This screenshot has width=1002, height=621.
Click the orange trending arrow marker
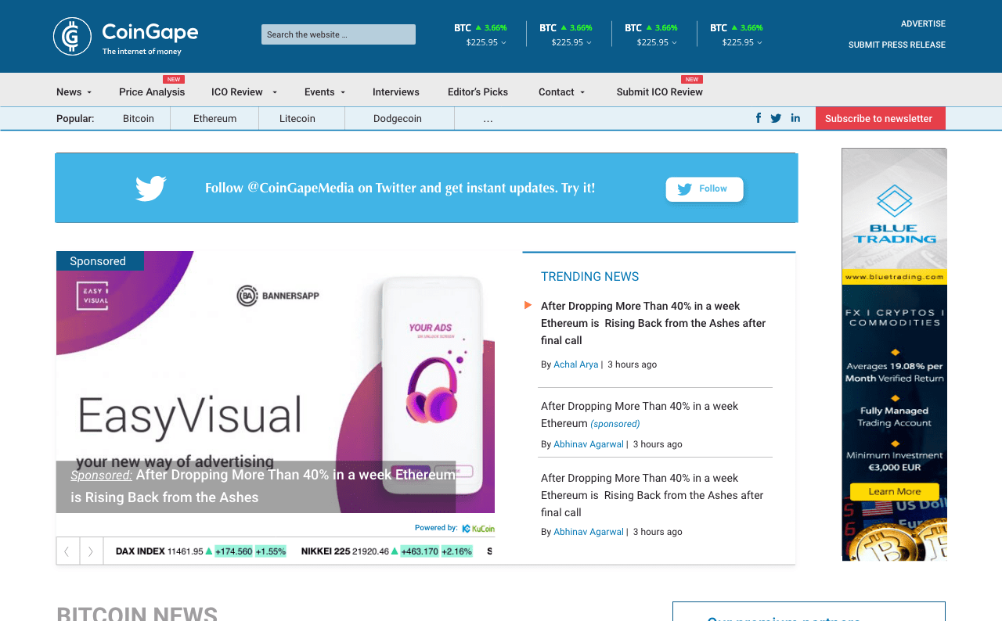pos(528,305)
